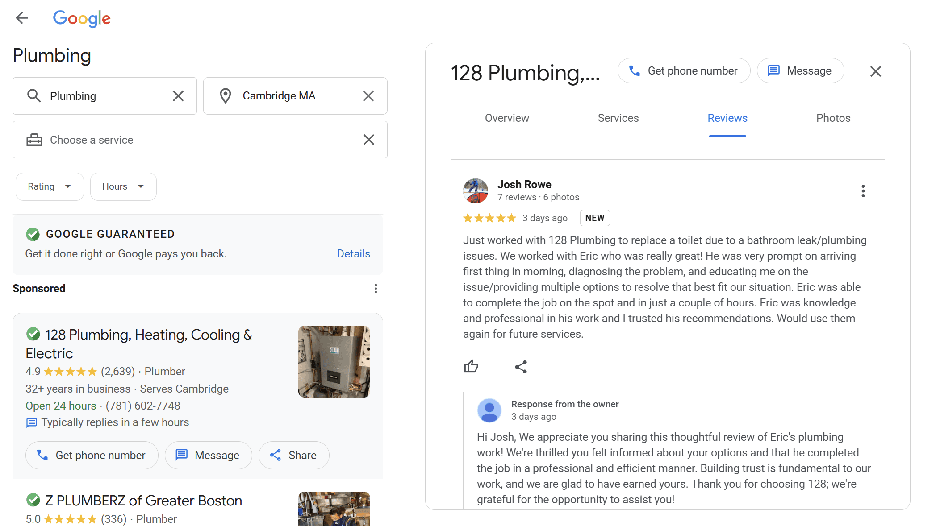This screenshot has height=526, width=936.
Task: Switch to the Overview tab
Action: (x=507, y=118)
